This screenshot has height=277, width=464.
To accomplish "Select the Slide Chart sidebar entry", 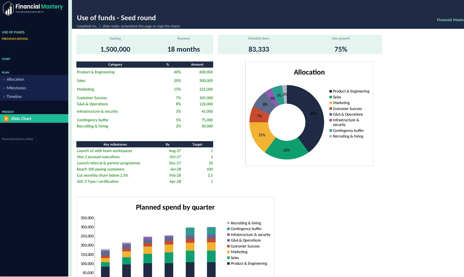I will point(34,119).
